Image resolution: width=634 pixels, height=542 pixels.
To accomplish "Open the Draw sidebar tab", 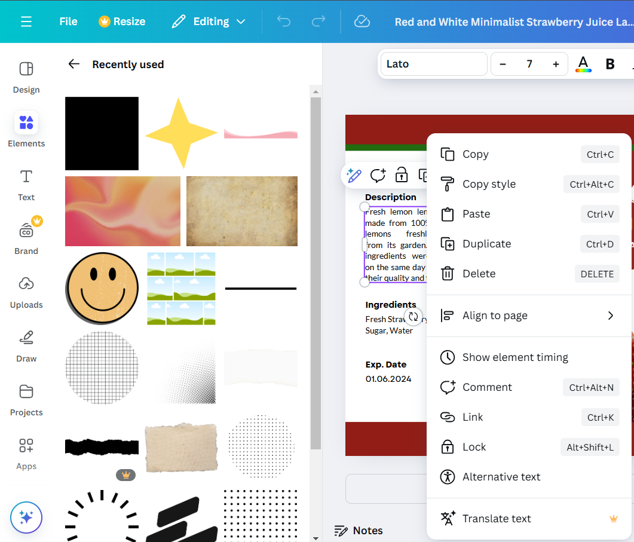I will (x=26, y=347).
